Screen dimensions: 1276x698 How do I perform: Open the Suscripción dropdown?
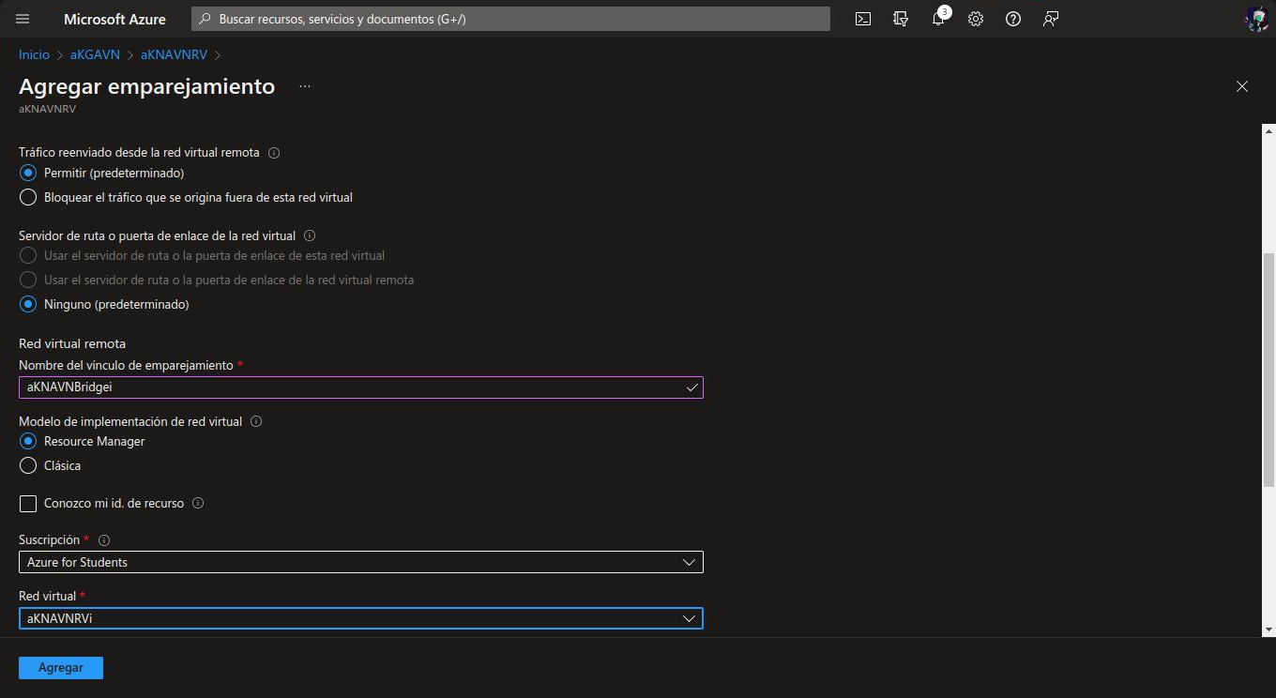[x=361, y=562]
